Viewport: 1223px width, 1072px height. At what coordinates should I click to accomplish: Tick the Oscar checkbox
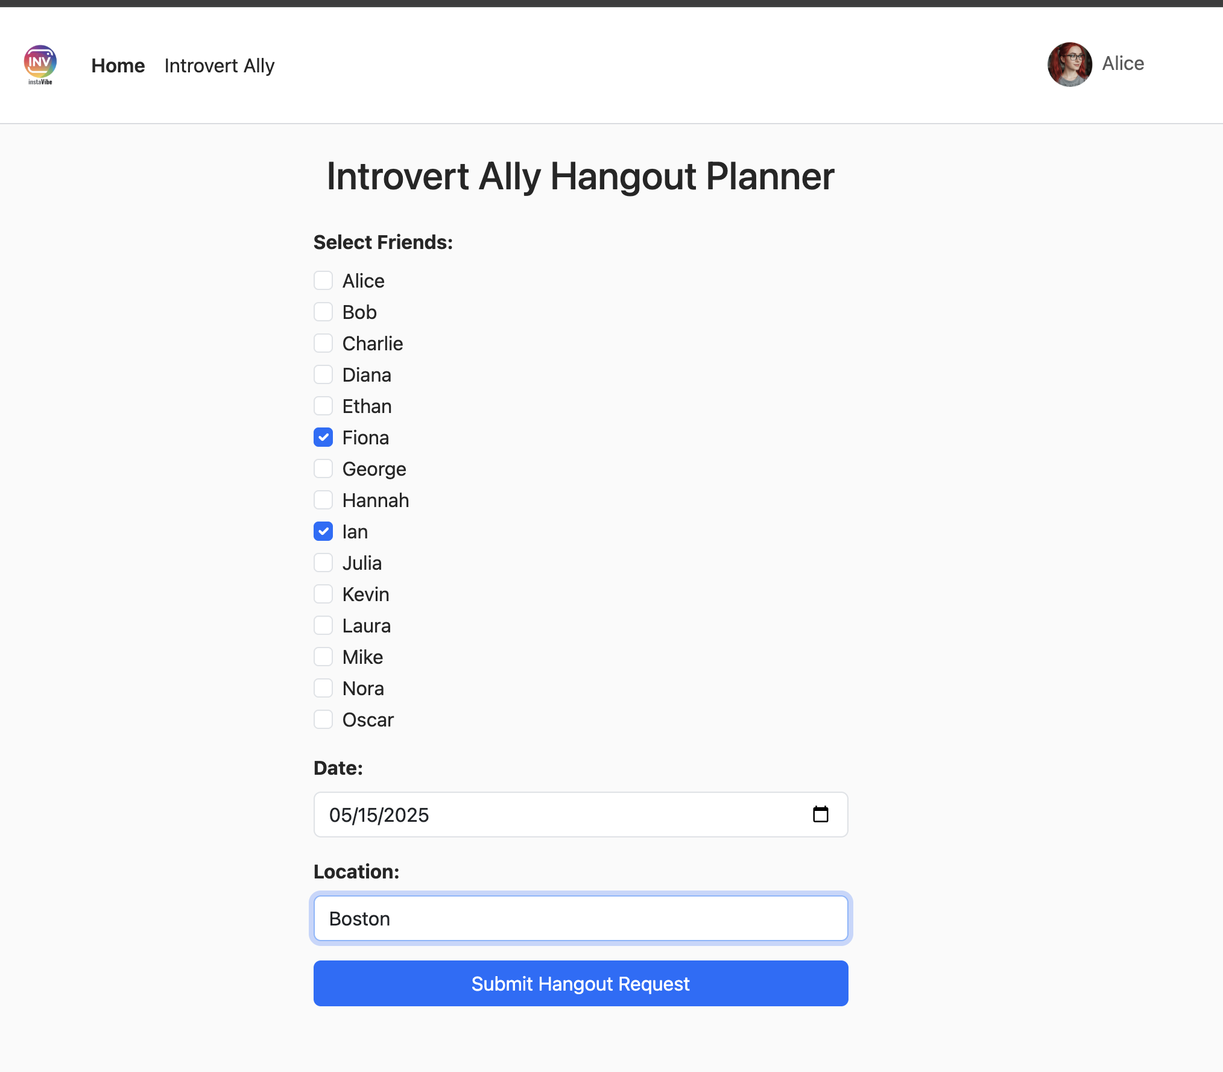(x=323, y=719)
